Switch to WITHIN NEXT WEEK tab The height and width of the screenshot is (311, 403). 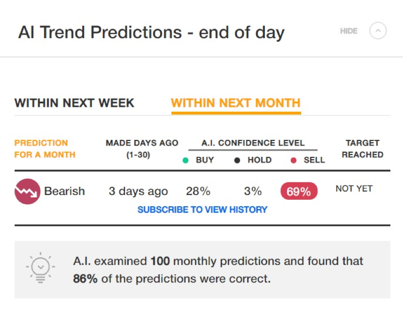coord(74,103)
